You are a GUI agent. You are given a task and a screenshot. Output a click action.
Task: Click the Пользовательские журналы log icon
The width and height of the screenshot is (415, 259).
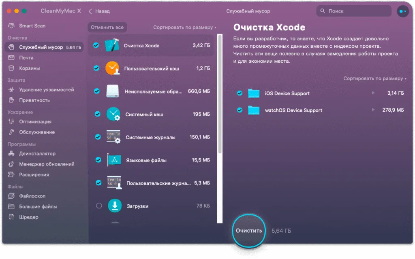click(x=114, y=183)
